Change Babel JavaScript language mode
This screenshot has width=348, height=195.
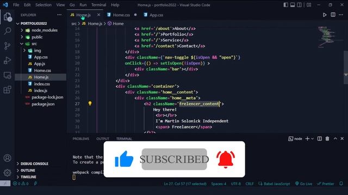pyautogui.click(x=277, y=184)
